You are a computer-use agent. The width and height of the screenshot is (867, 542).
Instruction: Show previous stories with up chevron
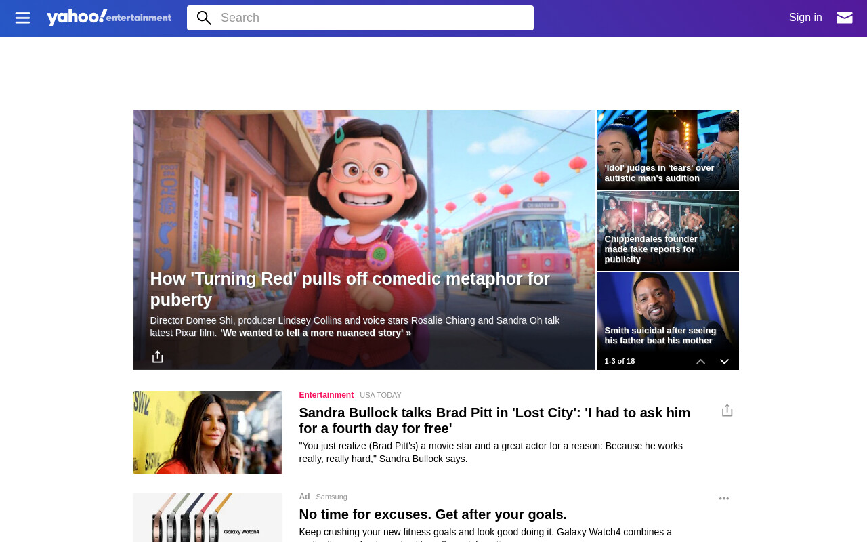click(701, 362)
